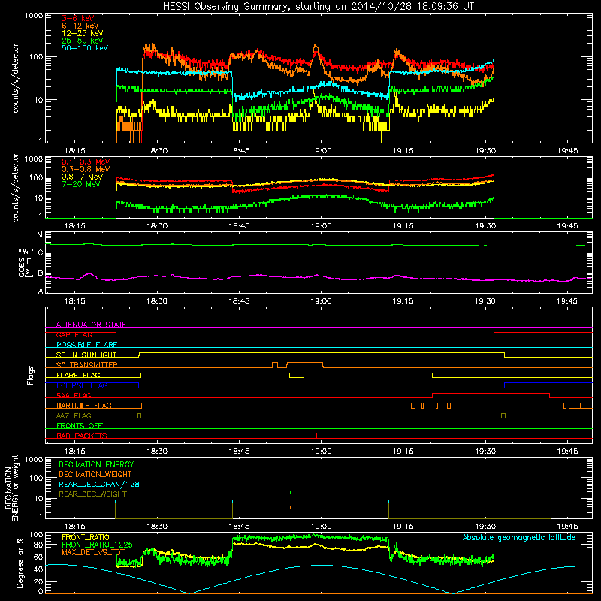Select the 'PARTICLE_FLAG' flag label
This screenshot has width=601, height=601.
[84, 405]
